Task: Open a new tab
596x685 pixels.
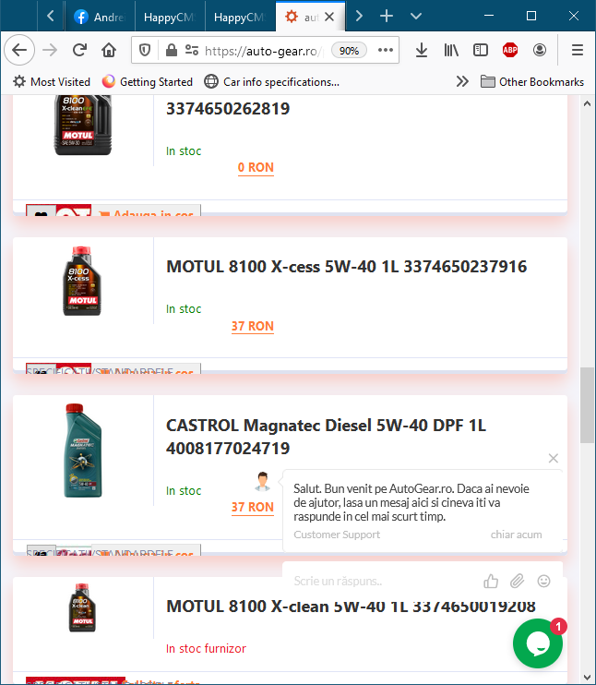Action: [x=387, y=17]
